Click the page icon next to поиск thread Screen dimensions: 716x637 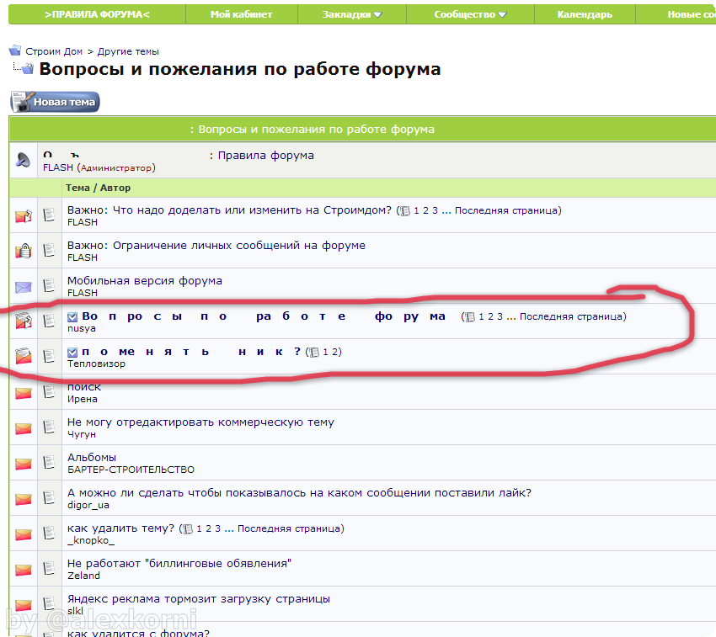coord(49,391)
